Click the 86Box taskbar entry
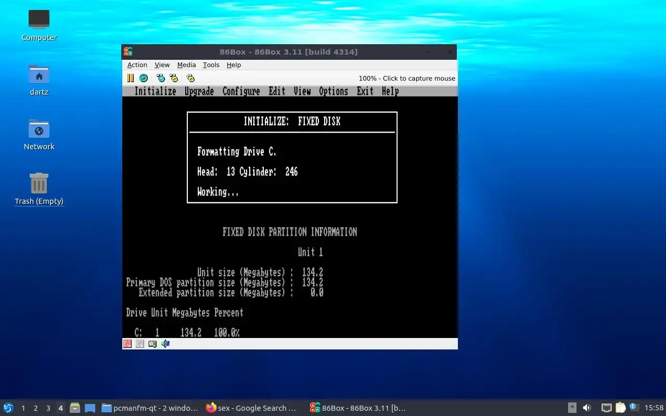666x416 pixels. click(x=358, y=408)
